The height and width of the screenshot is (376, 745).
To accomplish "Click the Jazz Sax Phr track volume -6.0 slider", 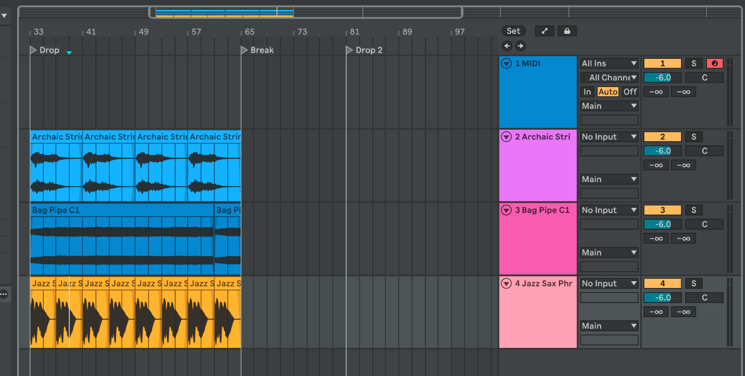I will point(663,298).
